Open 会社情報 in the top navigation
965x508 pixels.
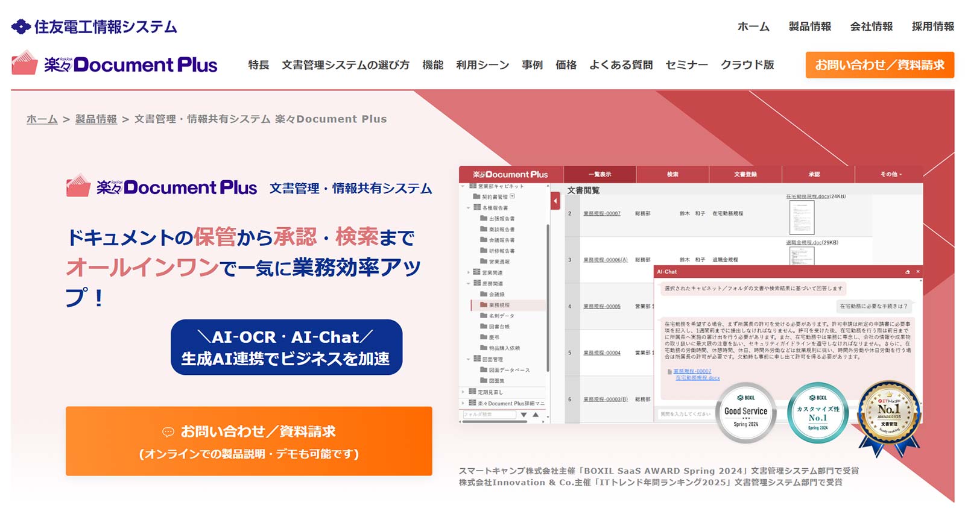click(872, 27)
